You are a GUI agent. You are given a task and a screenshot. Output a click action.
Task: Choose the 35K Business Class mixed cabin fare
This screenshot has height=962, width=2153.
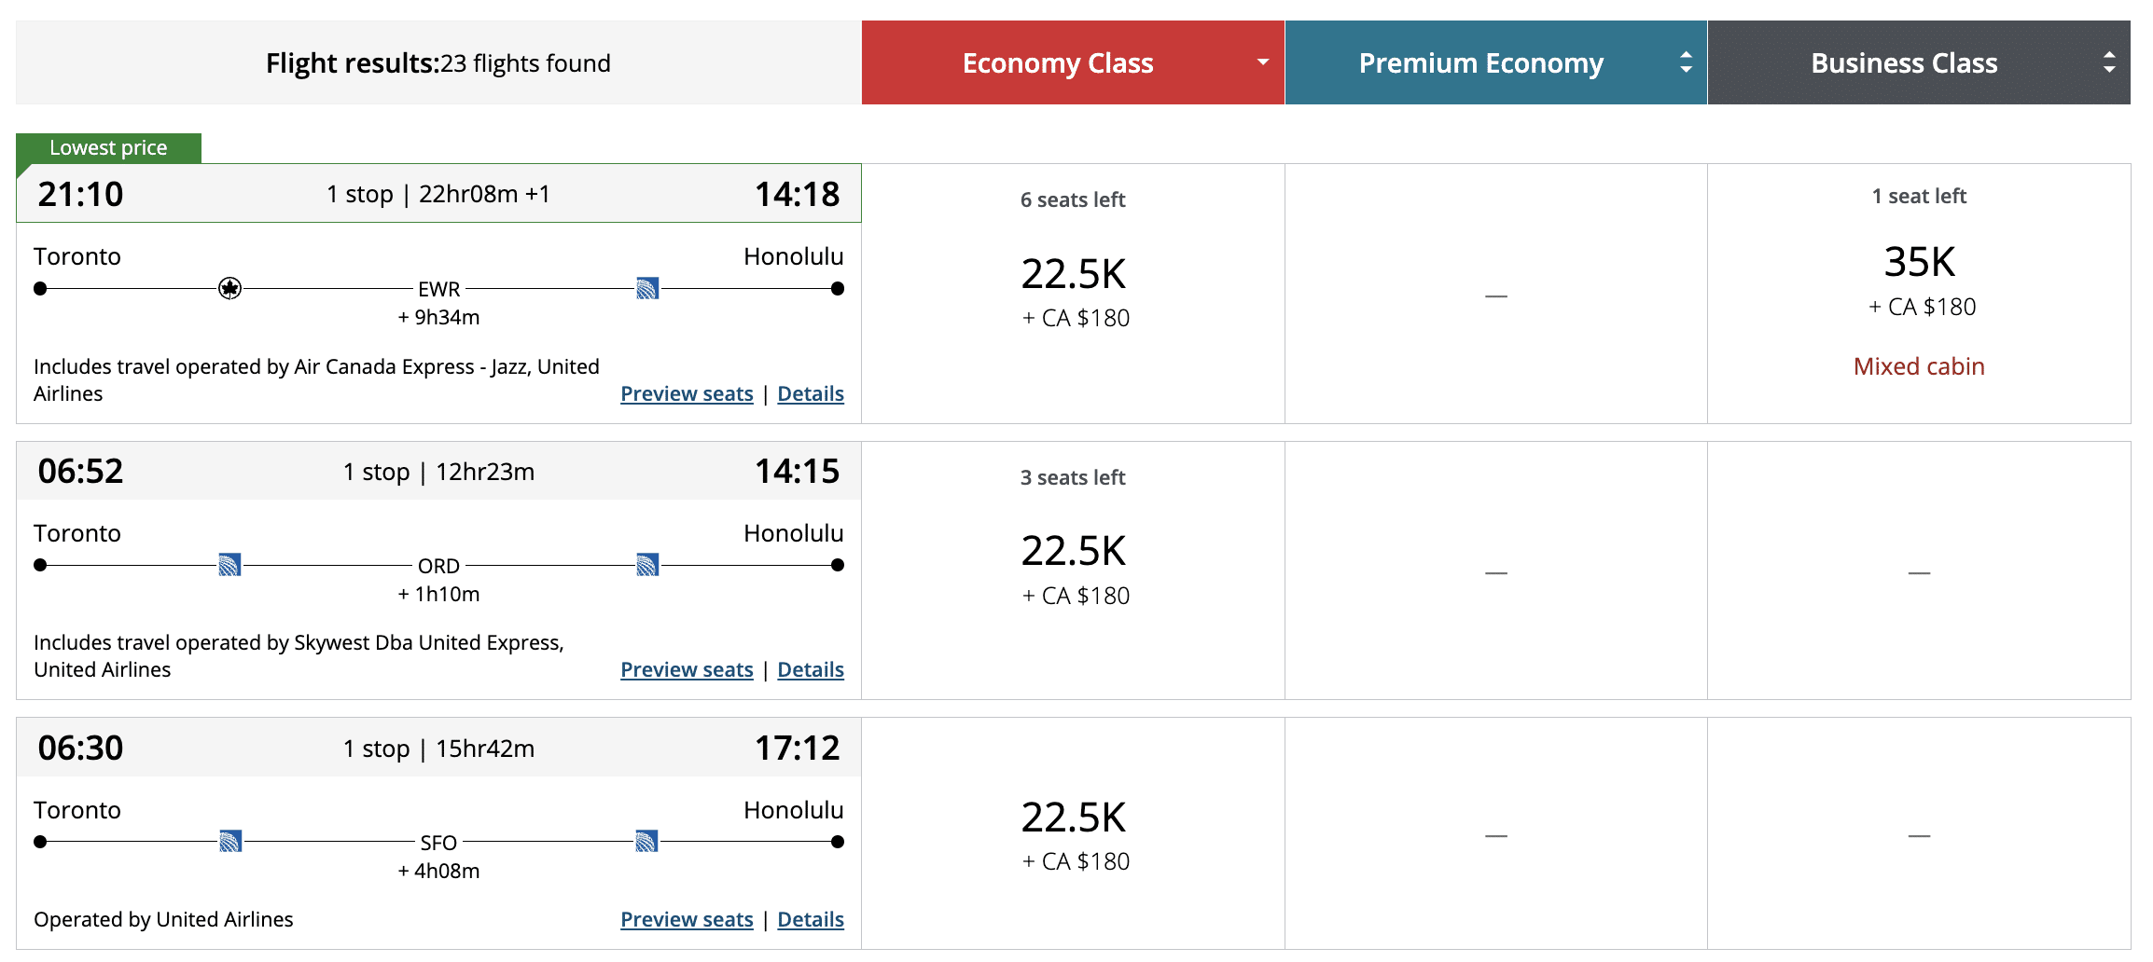tap(1919, 280)
